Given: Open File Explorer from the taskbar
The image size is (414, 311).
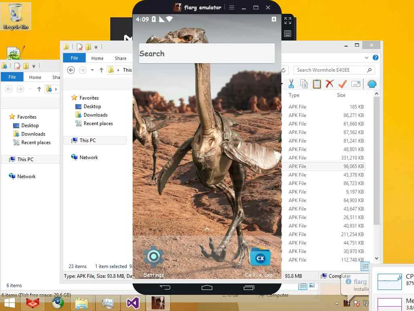Looking at the screenshot, I should tap(82, 303).
